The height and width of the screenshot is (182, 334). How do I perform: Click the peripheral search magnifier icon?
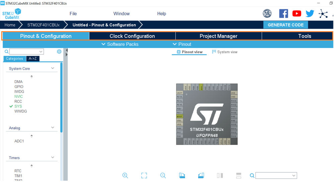pos(7,51)
